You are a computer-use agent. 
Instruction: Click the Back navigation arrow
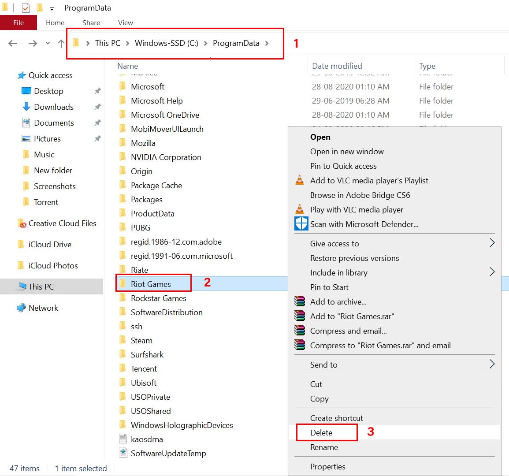[x=12, y=43]
